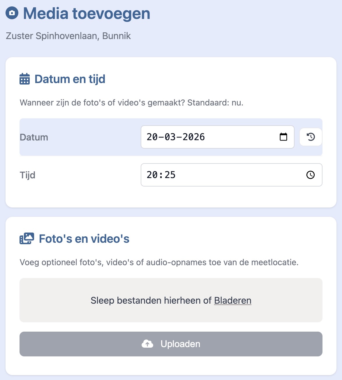
Task: Click the small filmstrip part of the media icon
Action: pyautogui.click(x=22, y=240)
